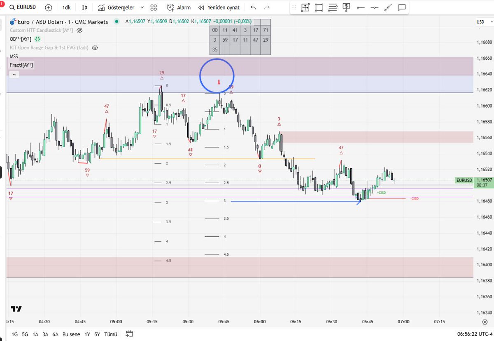Select the horizontal line with midpoint tool
The height and width of the screenshot is (341, 494).
[x=374, y=7]
